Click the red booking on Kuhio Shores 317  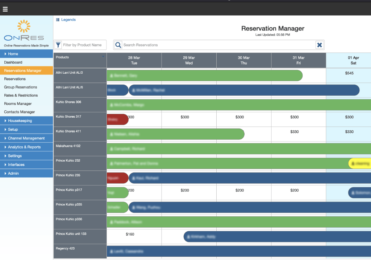[x=117, y=119]
